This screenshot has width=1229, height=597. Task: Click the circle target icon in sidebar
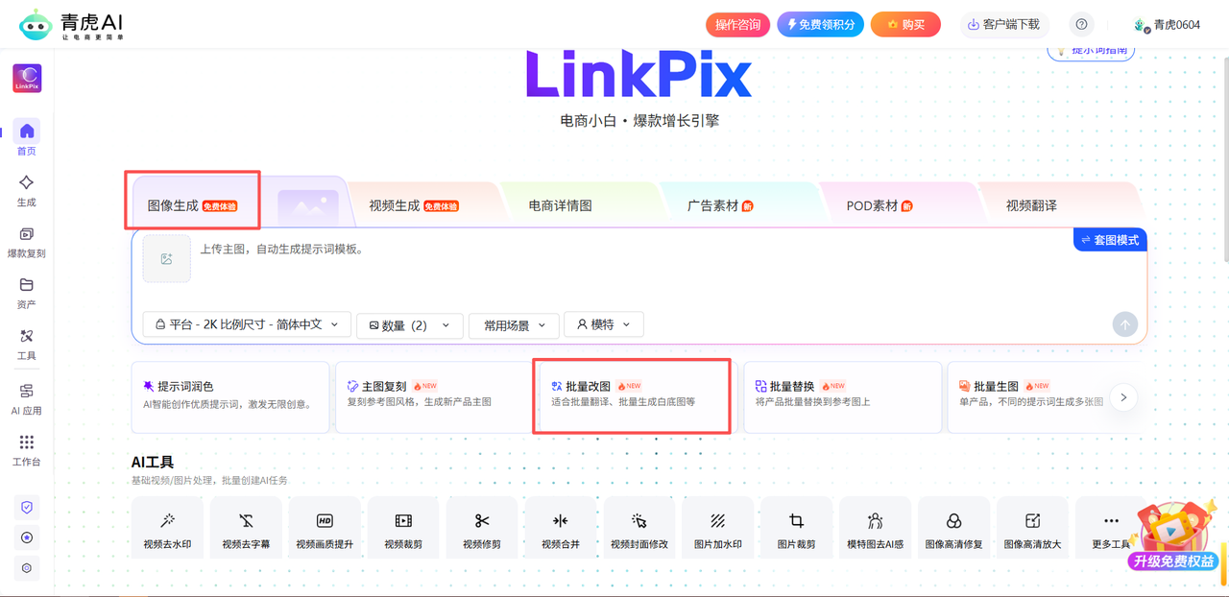click(27, 537)
